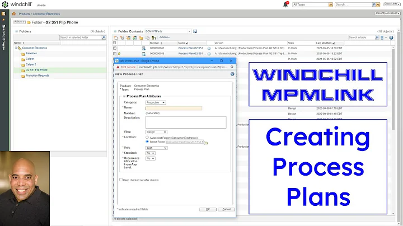Open the table view options icon
This screenshot has height=226, width=403.
coord(383,37)
